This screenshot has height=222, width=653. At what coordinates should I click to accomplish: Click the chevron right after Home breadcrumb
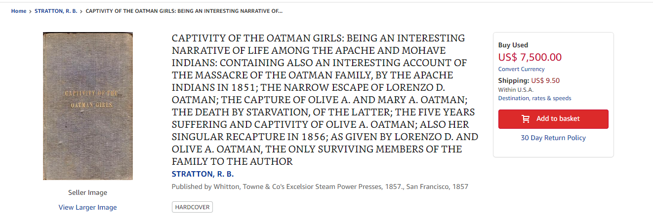click(31, 11)
